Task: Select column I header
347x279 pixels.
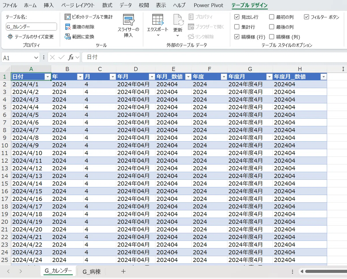Action: [343, 69]
